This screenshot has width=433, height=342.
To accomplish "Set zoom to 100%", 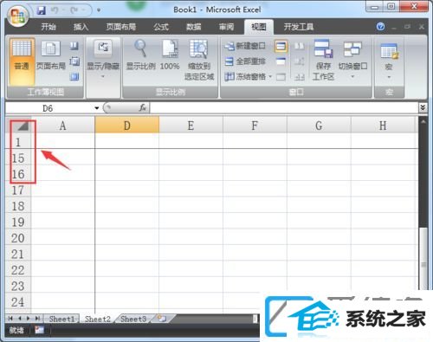I will click(x=170, y=55).
